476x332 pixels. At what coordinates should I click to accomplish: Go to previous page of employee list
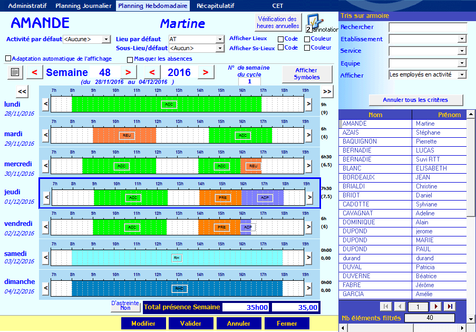[x=400, y=307]
